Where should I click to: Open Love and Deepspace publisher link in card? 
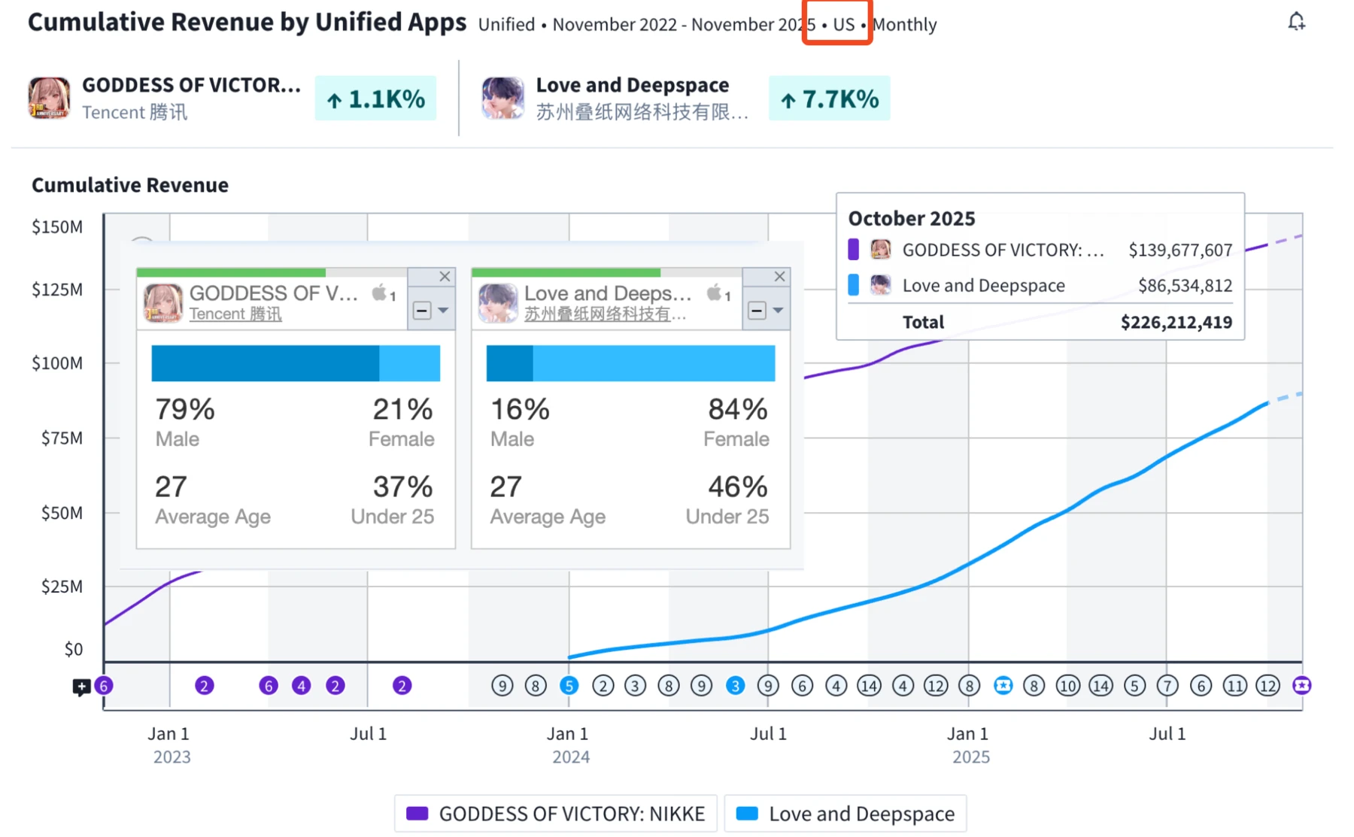coord(605,314)
